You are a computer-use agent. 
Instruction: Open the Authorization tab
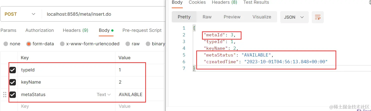(x=39, y=30)
